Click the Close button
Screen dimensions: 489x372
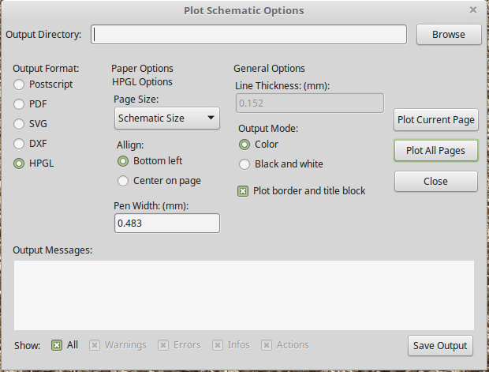click(435, 181)
